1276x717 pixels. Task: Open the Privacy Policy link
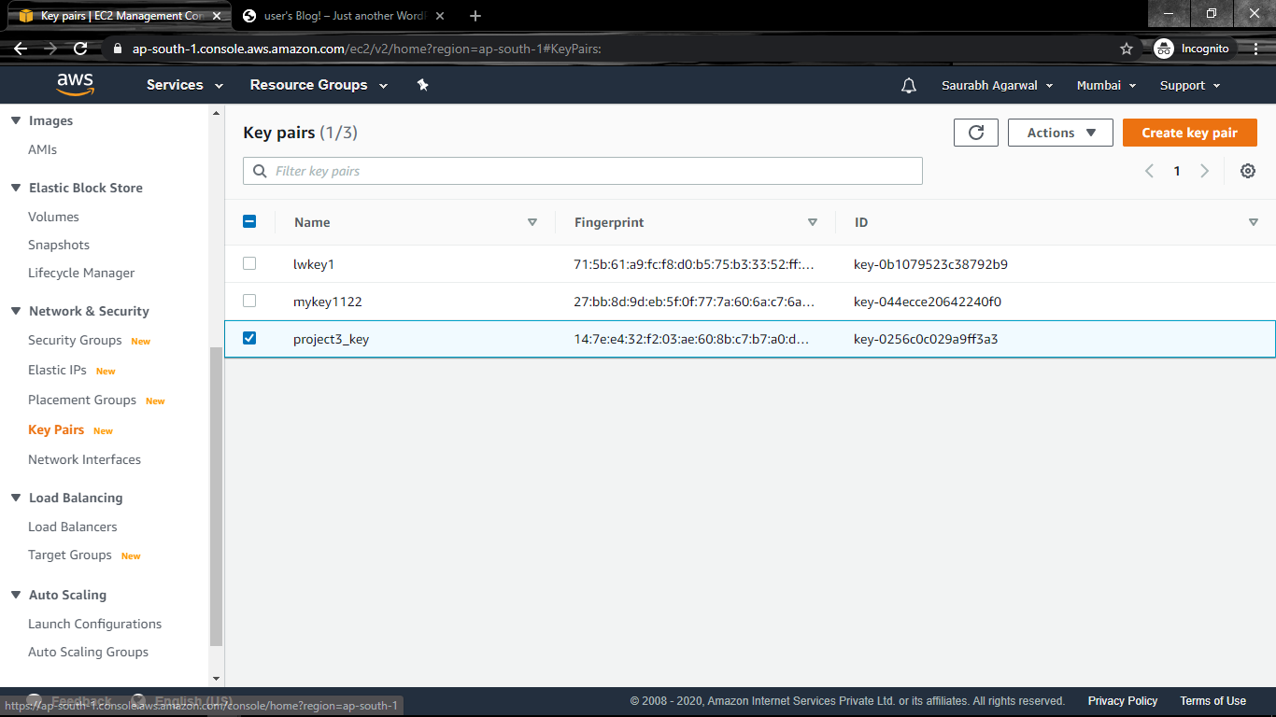(x=1123, y=700)
